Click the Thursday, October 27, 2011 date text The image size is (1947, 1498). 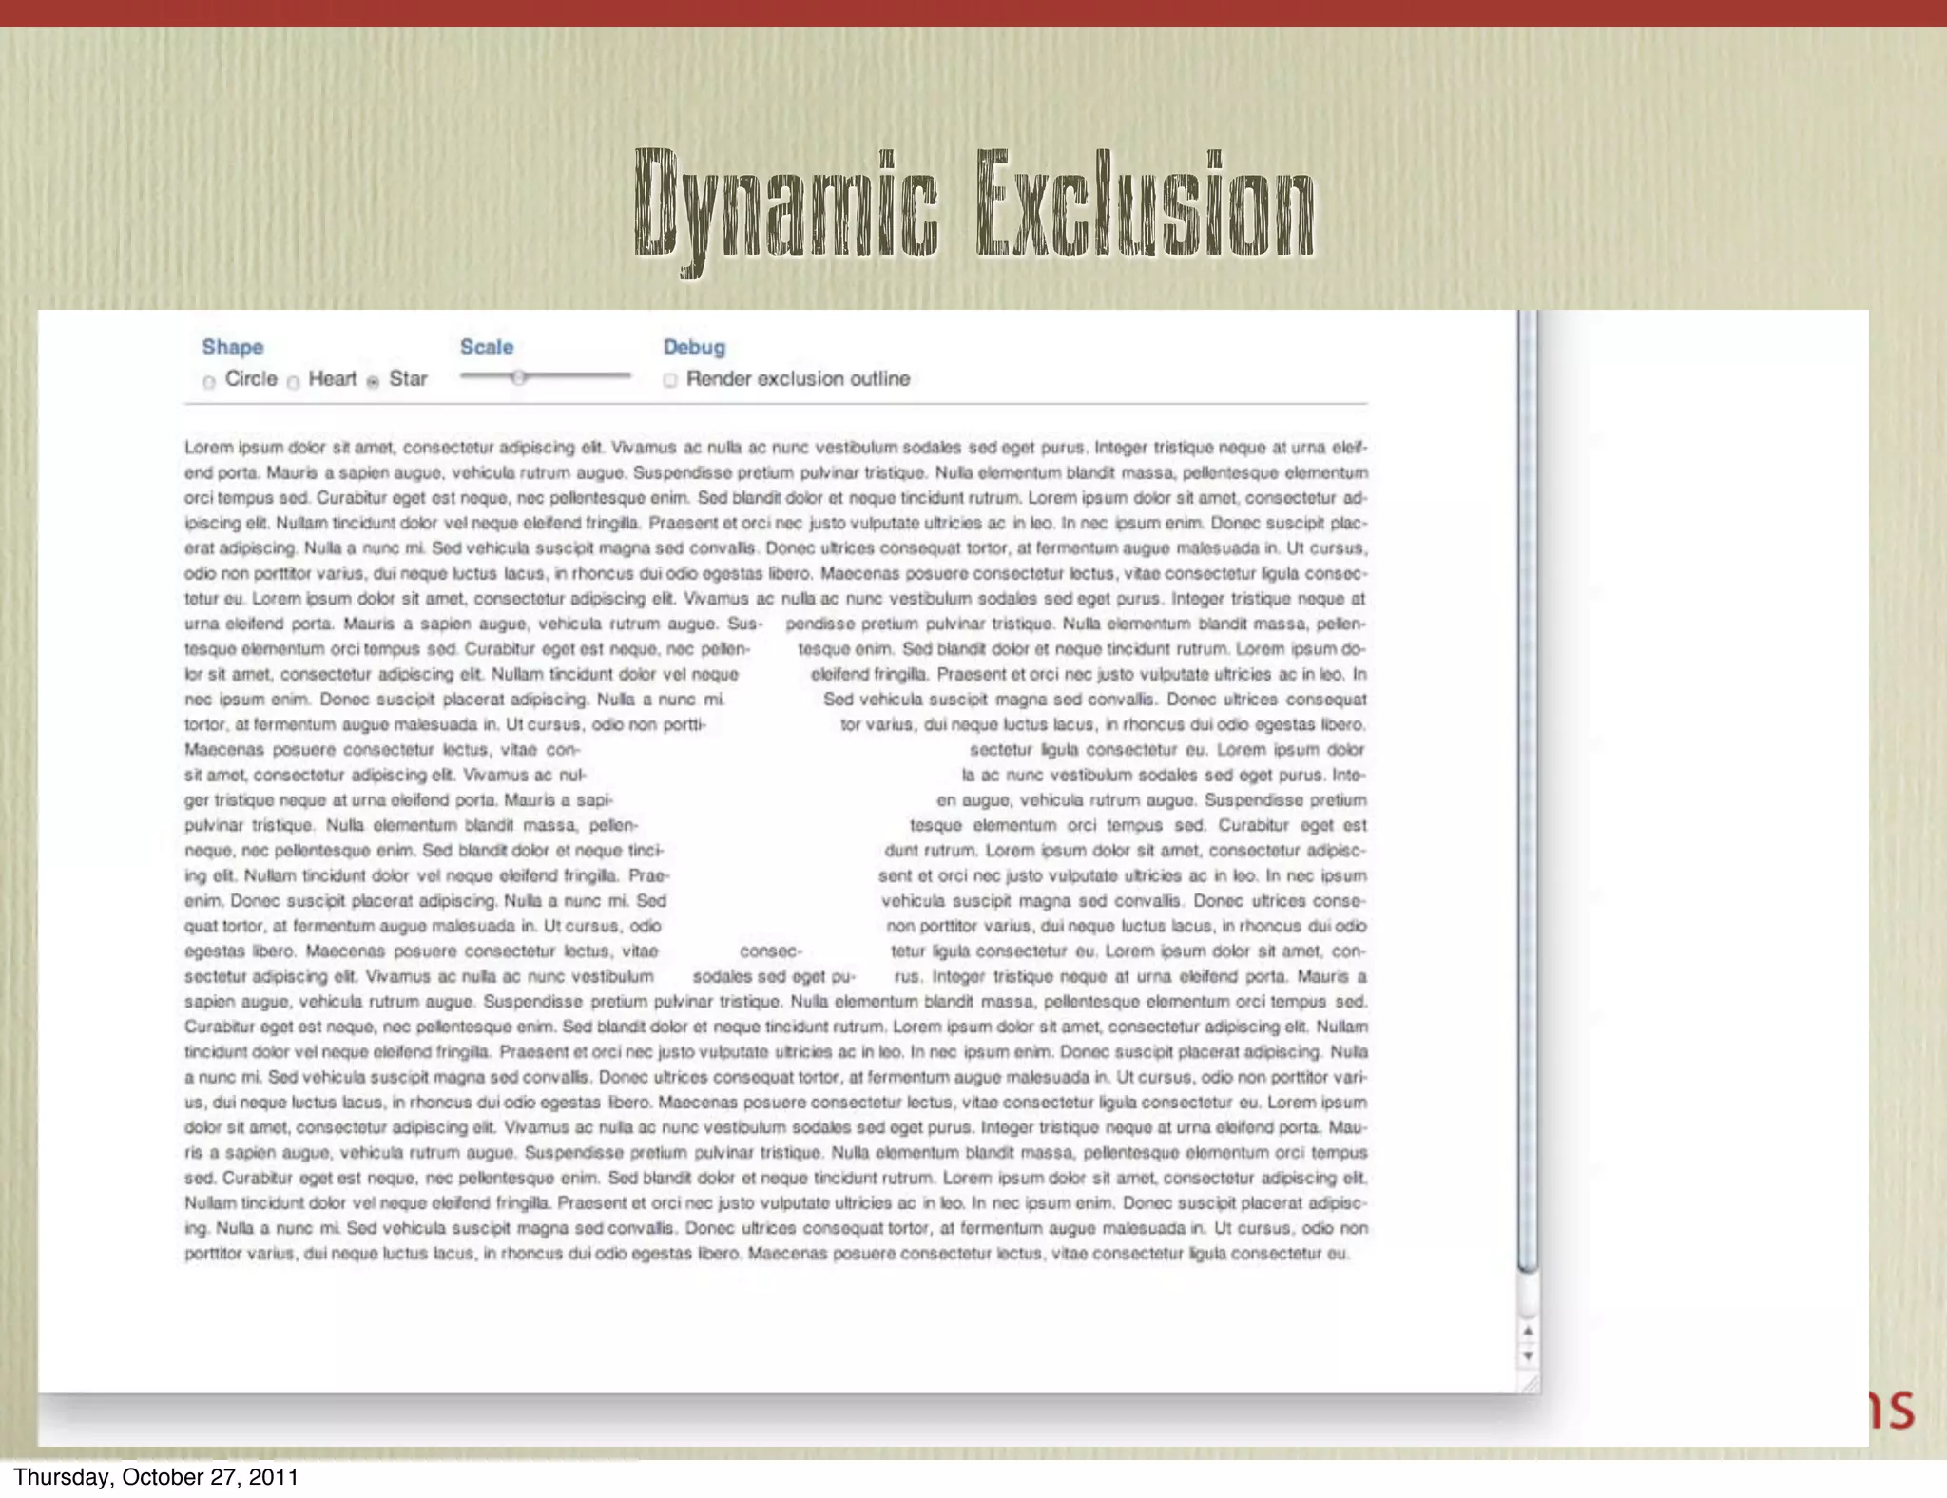(156, 1477)
